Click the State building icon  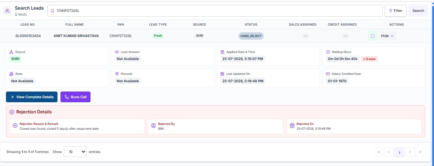11,74
